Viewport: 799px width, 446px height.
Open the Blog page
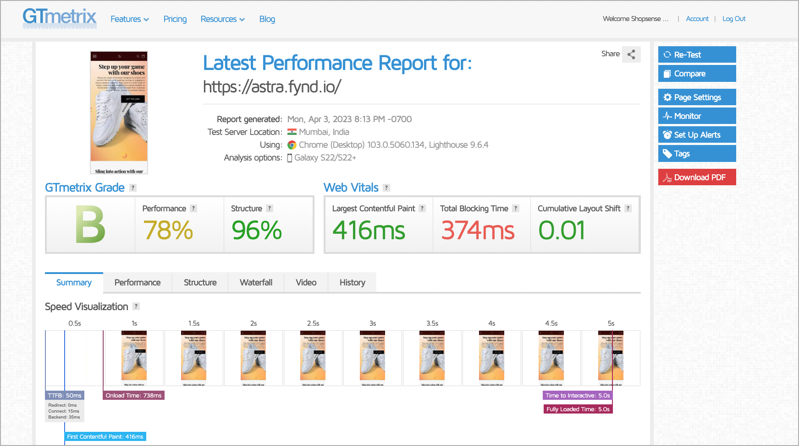coord(267,19)
